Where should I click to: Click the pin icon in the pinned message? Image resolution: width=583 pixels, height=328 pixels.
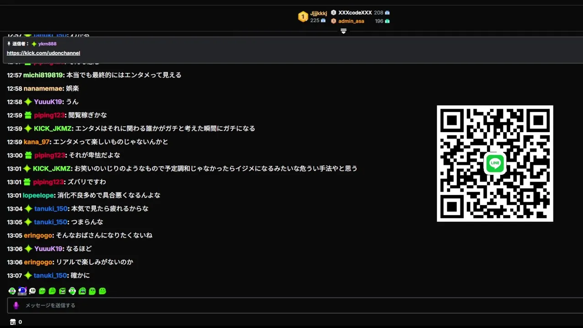pos(9,44)
